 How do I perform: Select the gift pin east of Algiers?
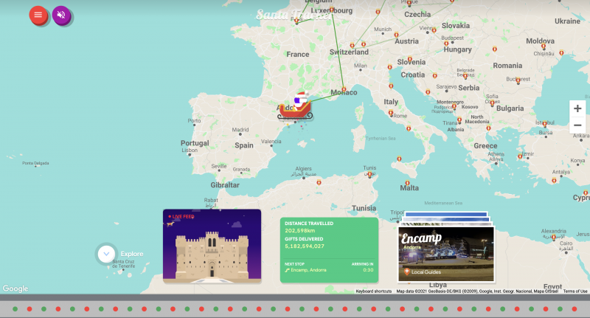coord(319,182)
